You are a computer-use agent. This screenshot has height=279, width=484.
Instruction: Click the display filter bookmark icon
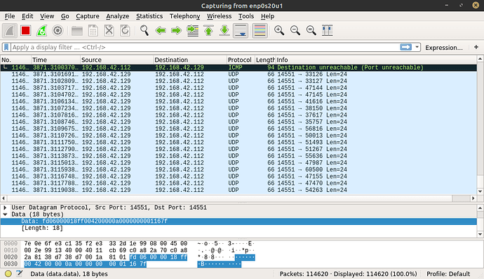[x=6, y=47]
